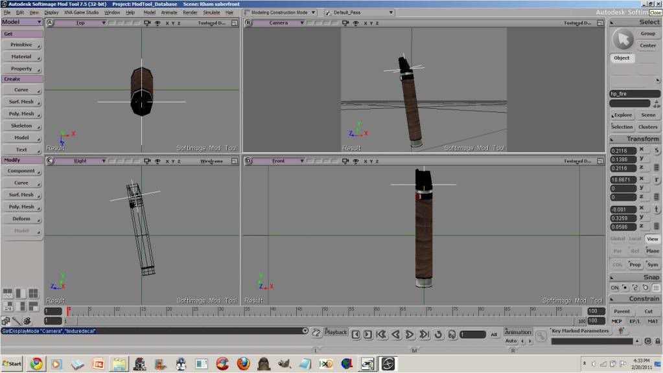The width and height of the screenshot is (663, 373).
Task: Click the Translate t icon in Transform panel
Action: (657, 209)
